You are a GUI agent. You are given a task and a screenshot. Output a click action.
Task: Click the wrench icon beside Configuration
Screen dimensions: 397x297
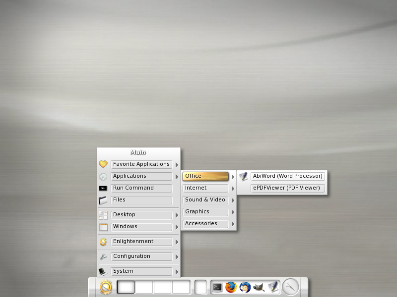103,257
